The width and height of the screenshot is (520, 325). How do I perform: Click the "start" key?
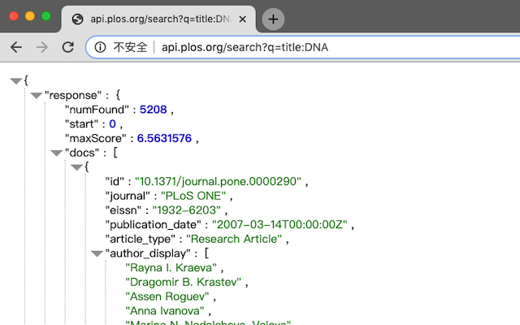(81, 124)
